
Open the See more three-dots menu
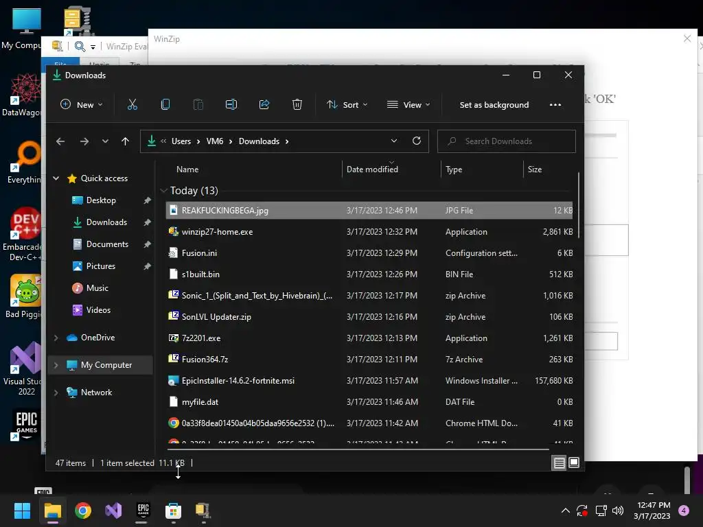[555, 105]
